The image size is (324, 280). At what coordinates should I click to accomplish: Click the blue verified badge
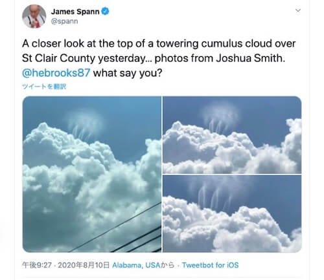(105, 11)
